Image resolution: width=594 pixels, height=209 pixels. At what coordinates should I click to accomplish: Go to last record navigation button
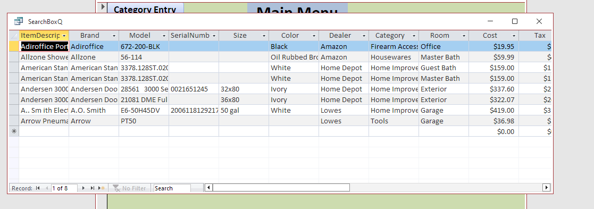point(92,188)
